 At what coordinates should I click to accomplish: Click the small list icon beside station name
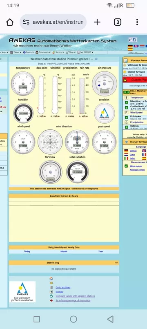pyautogui.click(x=96, y=59)
